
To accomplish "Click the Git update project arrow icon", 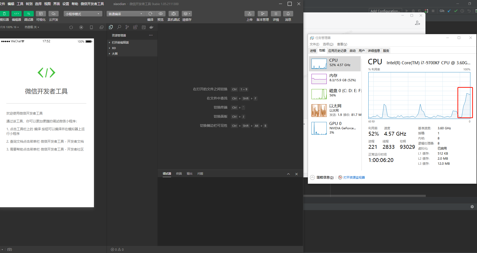I will point(449,11).
